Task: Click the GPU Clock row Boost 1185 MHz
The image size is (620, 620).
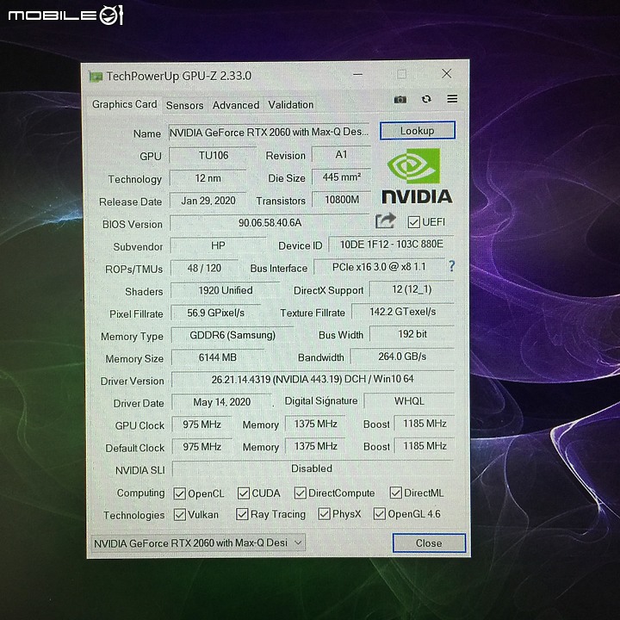Action: (425, 424)
